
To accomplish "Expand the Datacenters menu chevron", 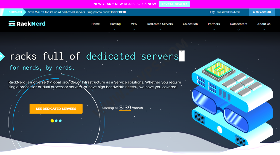I will tap(238, 30).
